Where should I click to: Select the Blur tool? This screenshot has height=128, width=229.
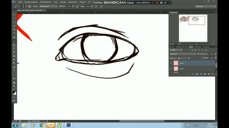(x=14, y=60)
